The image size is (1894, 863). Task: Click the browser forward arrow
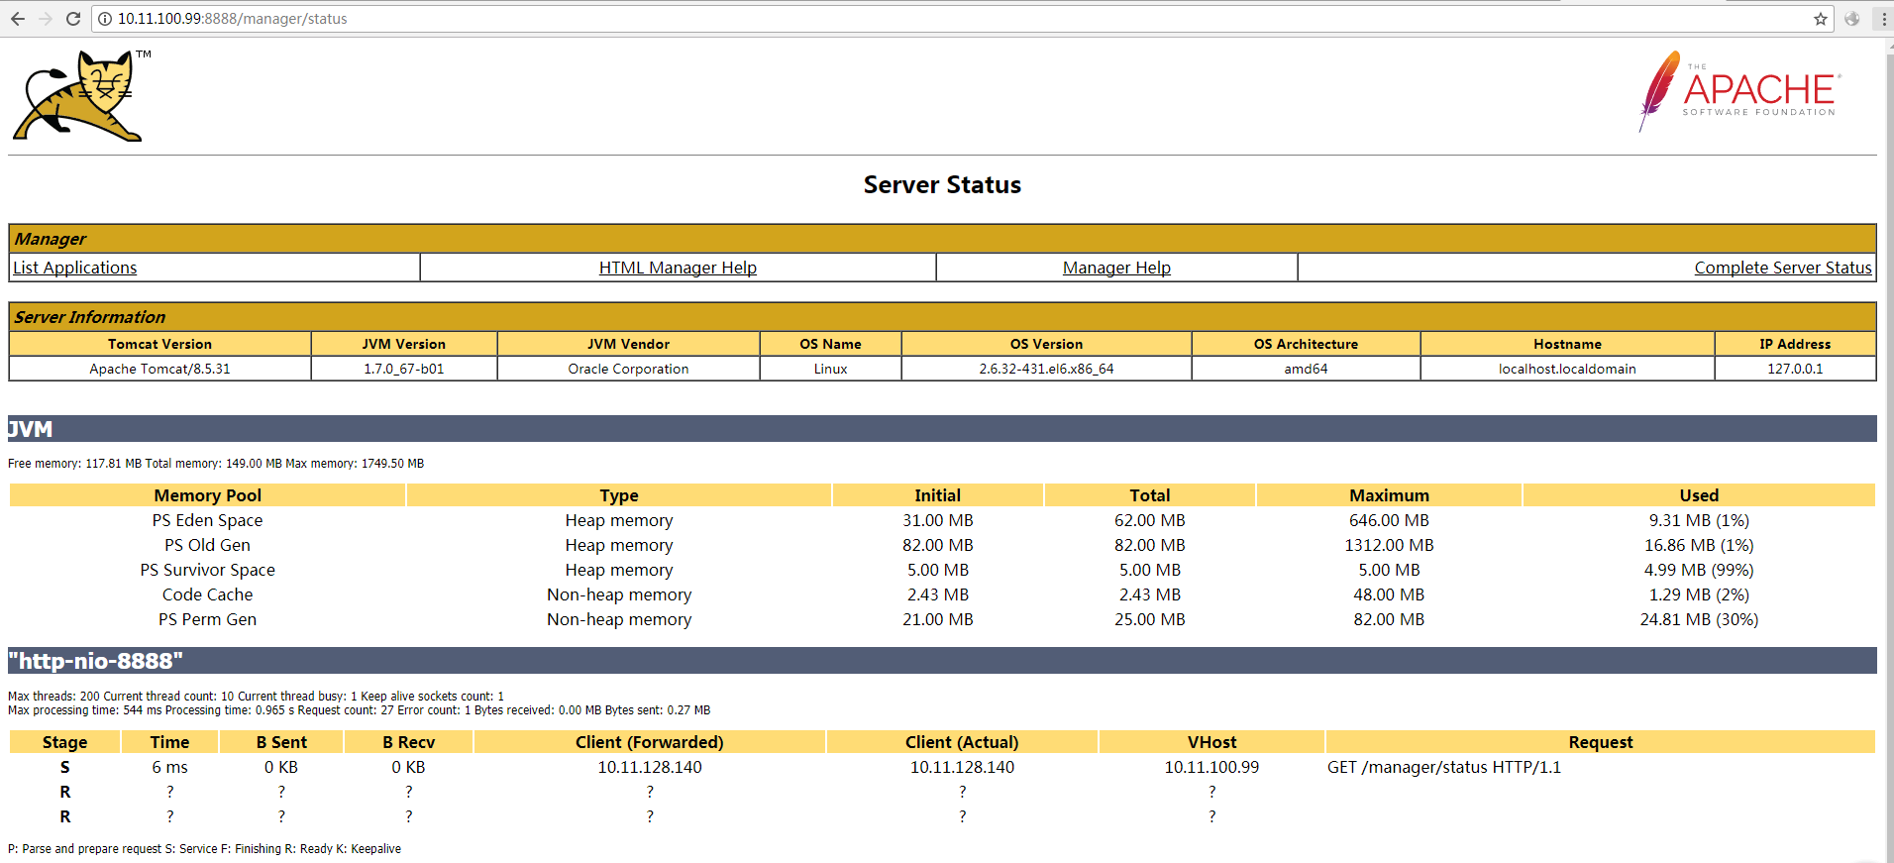46,19
